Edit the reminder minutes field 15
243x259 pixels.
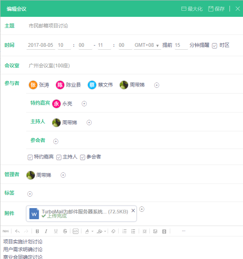click(181, 45)
